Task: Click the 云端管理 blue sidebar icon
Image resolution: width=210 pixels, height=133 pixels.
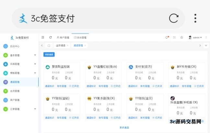Action: click(x=6, y=64)
